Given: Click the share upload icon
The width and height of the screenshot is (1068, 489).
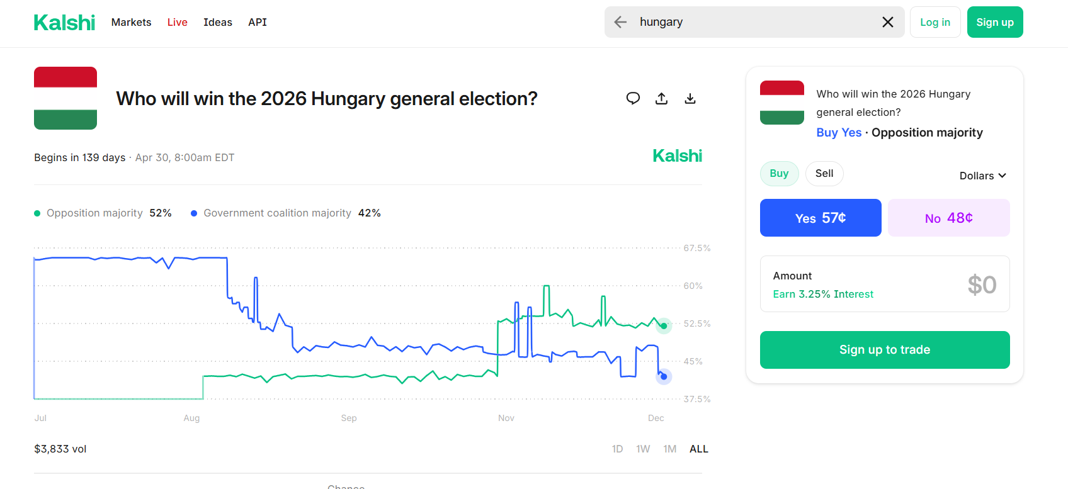Looking at the screenshot, I should click(661, 98).
